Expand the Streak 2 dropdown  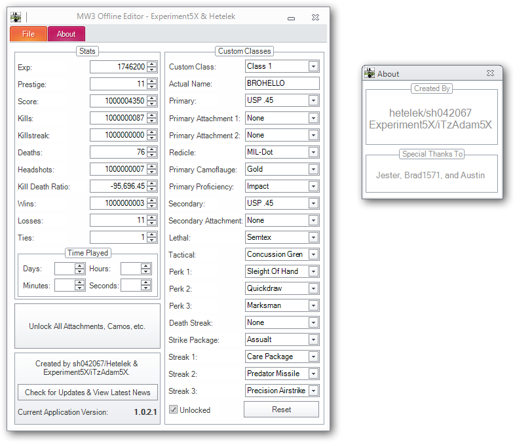(313, 374)
